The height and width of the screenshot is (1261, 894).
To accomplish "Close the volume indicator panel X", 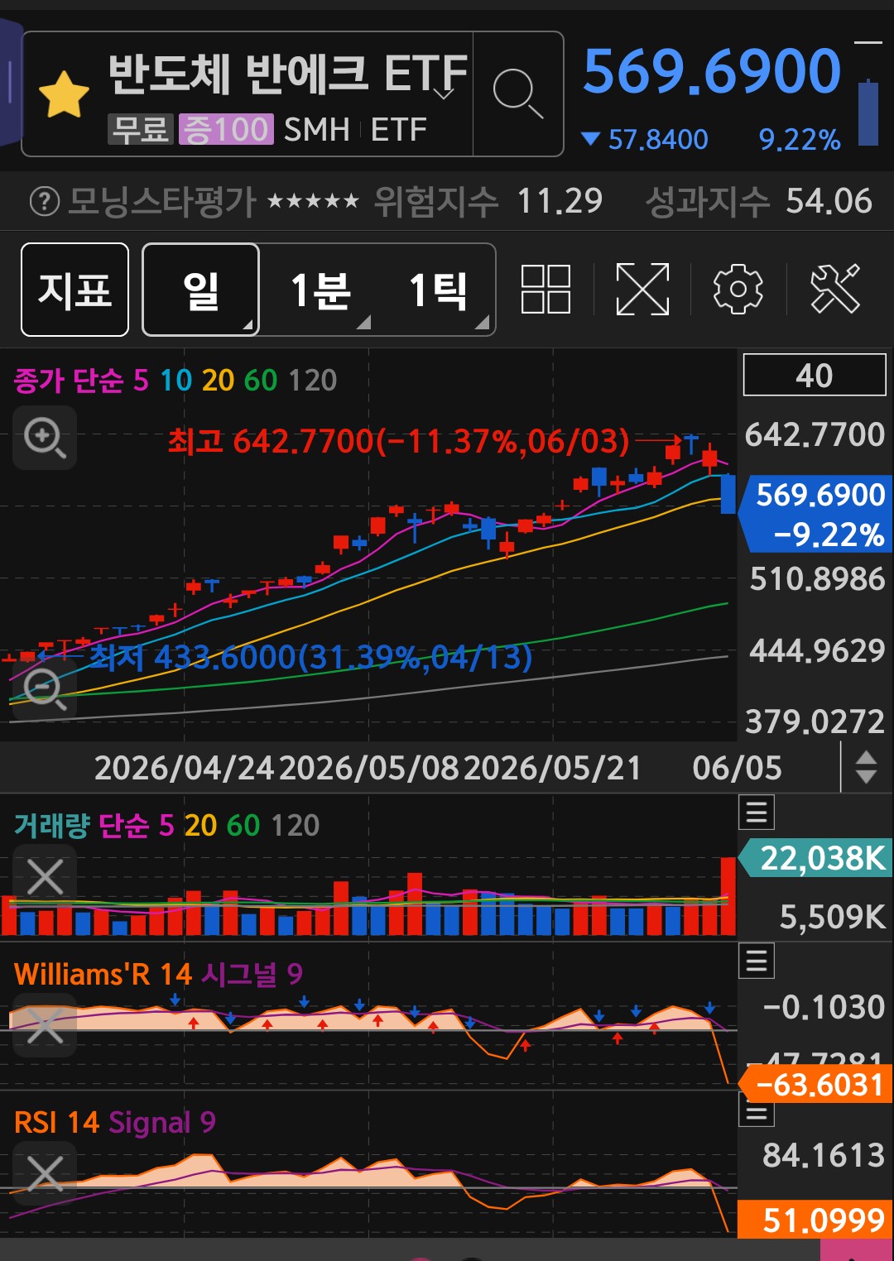I will click(x=45, y=877).
